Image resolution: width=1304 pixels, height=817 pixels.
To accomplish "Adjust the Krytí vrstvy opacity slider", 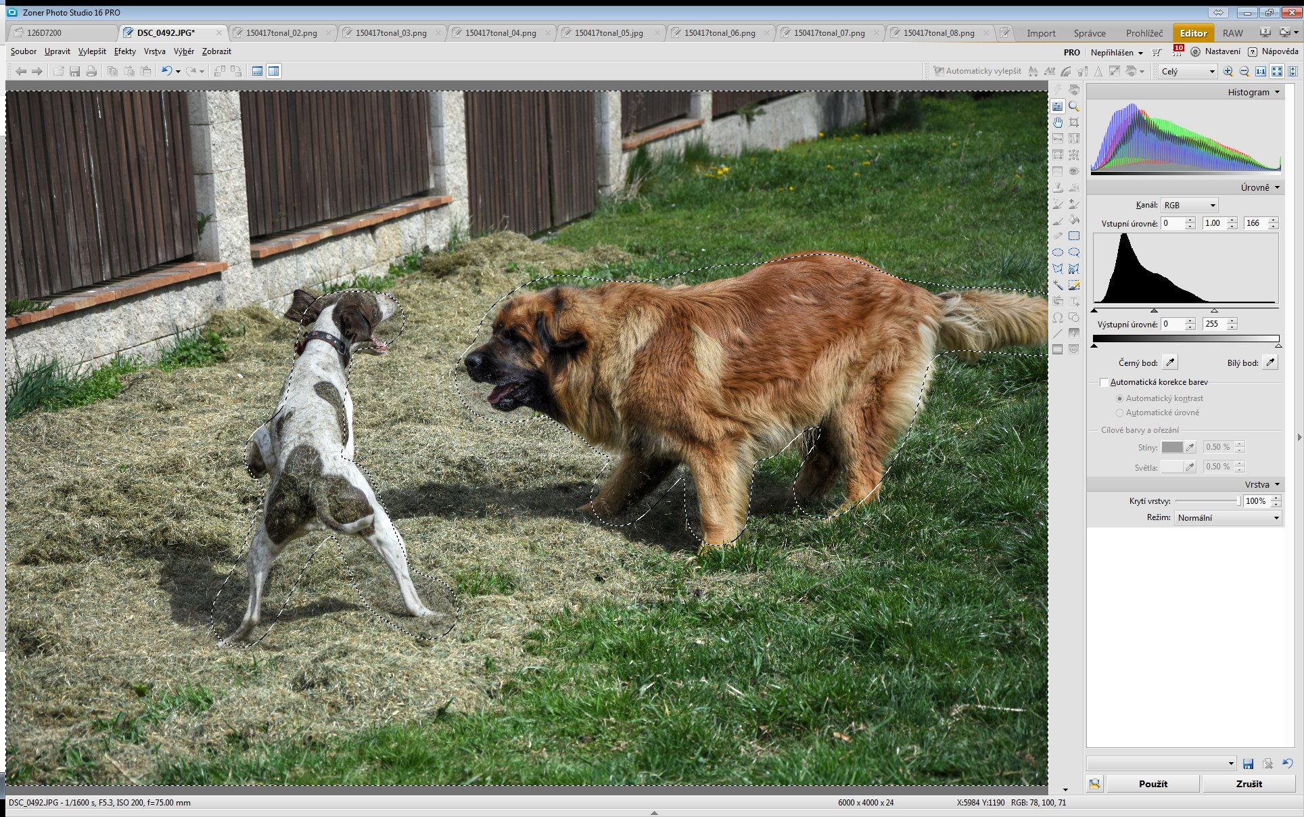I will pyautogui.click(x=1238, y=501).
